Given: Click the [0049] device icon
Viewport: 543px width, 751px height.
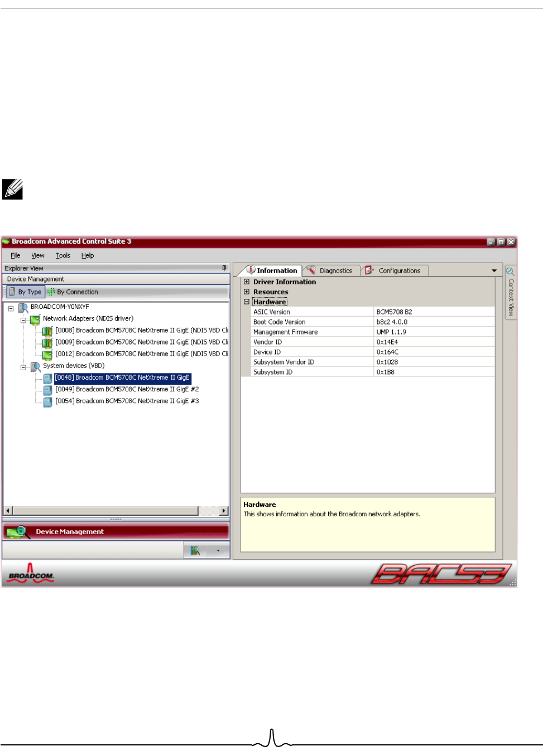Looking at the screenshot, I should (x=48, y=390).
